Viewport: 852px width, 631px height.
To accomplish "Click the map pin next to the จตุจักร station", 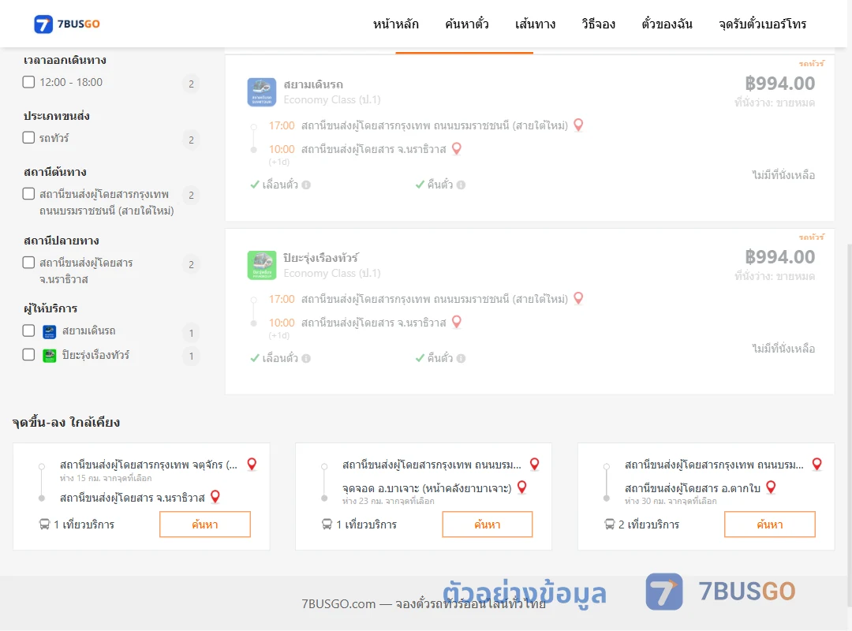I will pyautogui.click(x=252, y=464).
